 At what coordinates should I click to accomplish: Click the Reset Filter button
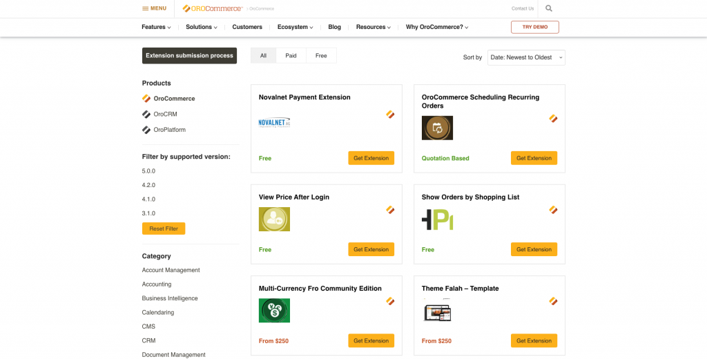tap(164, 229)
